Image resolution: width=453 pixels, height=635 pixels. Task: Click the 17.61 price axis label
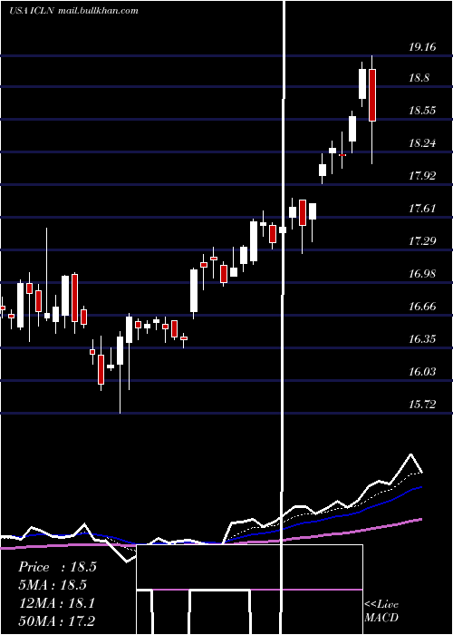pos(422,209)
